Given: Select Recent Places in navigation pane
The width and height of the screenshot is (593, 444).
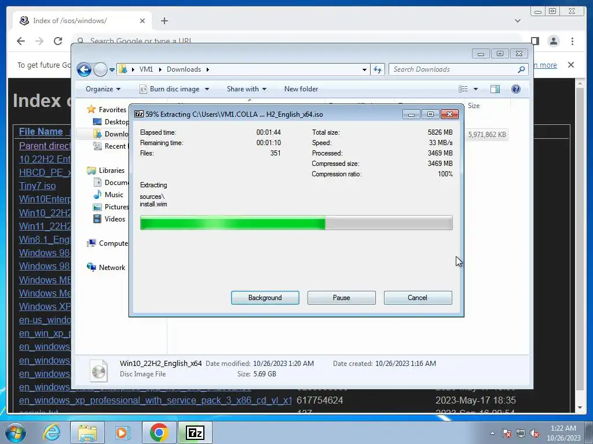Looking at the screenshot, I should pyautogui.click(x=111, y=146).
